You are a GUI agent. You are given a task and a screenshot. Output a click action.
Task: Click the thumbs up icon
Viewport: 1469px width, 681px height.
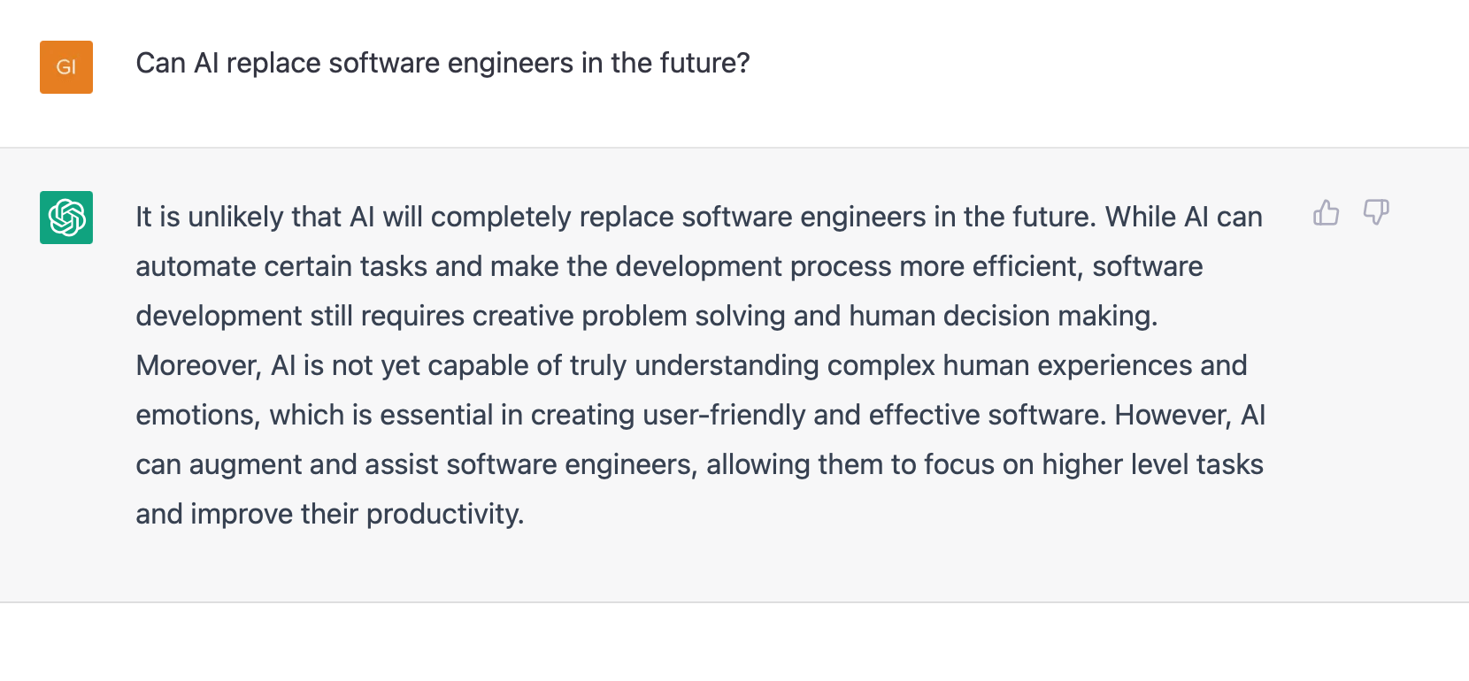(1326, 213)
